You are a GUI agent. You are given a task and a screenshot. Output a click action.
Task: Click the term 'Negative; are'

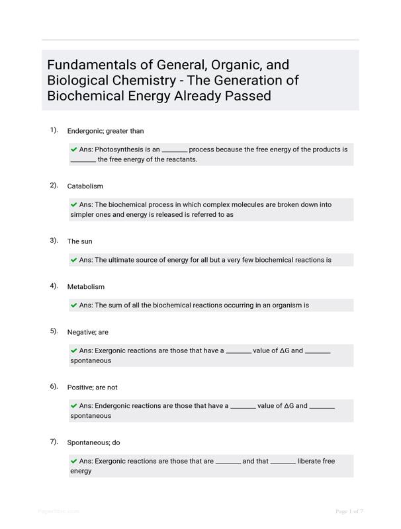[88, 333]
